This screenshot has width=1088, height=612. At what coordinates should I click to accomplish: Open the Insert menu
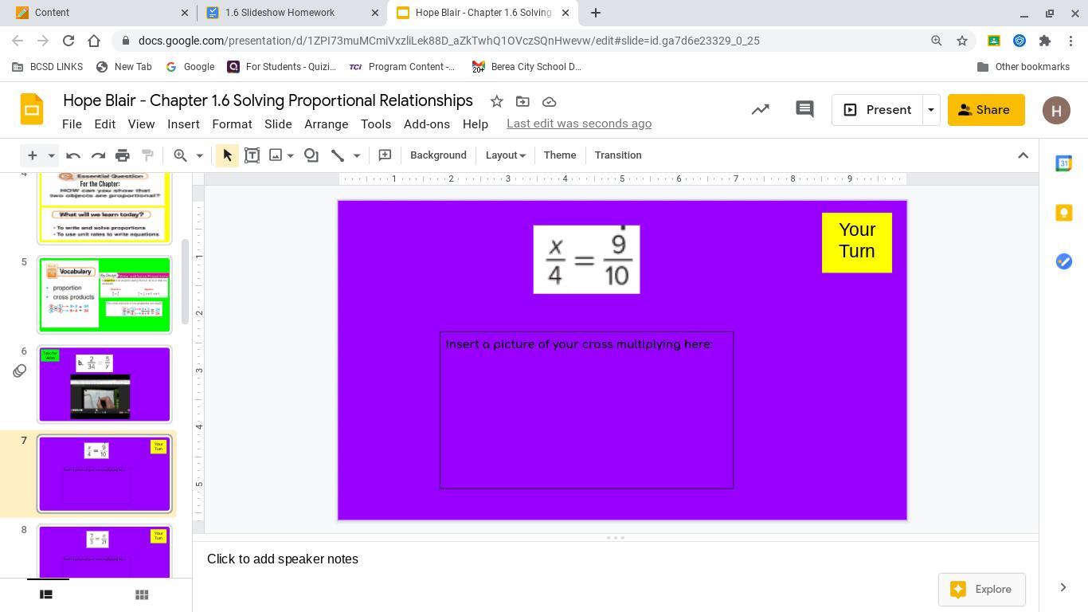click(x=183, y=124)
